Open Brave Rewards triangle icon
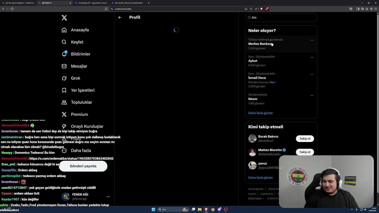The image size is (379, 213). [x=267, y=9]
